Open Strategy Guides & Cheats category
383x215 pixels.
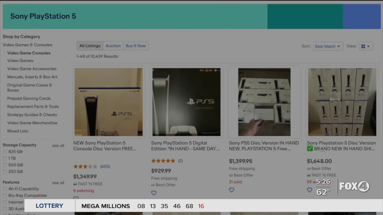[32, 115]
